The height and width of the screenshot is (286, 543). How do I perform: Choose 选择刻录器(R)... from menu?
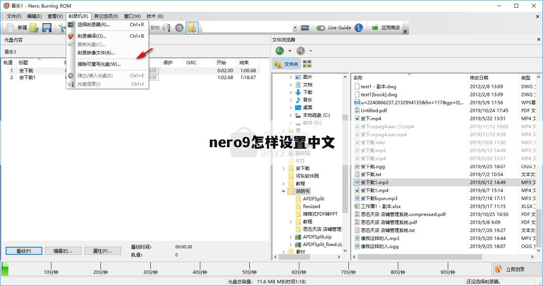click(x=107, y=25)
